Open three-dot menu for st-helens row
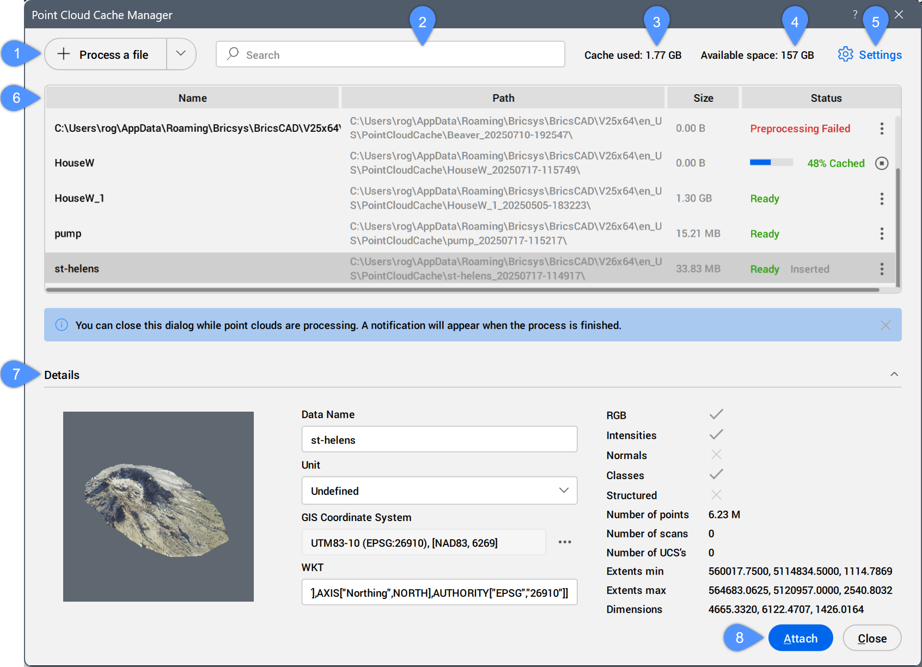 tap(881, 269)
